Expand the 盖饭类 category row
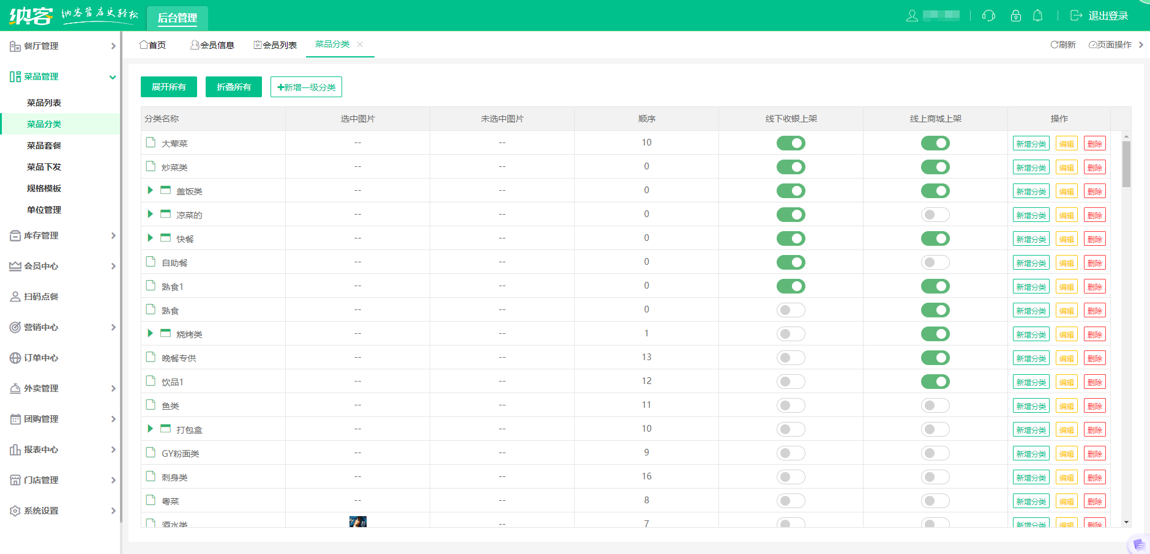The width and height of the screenshot is (1150, 554). point(150,190)
